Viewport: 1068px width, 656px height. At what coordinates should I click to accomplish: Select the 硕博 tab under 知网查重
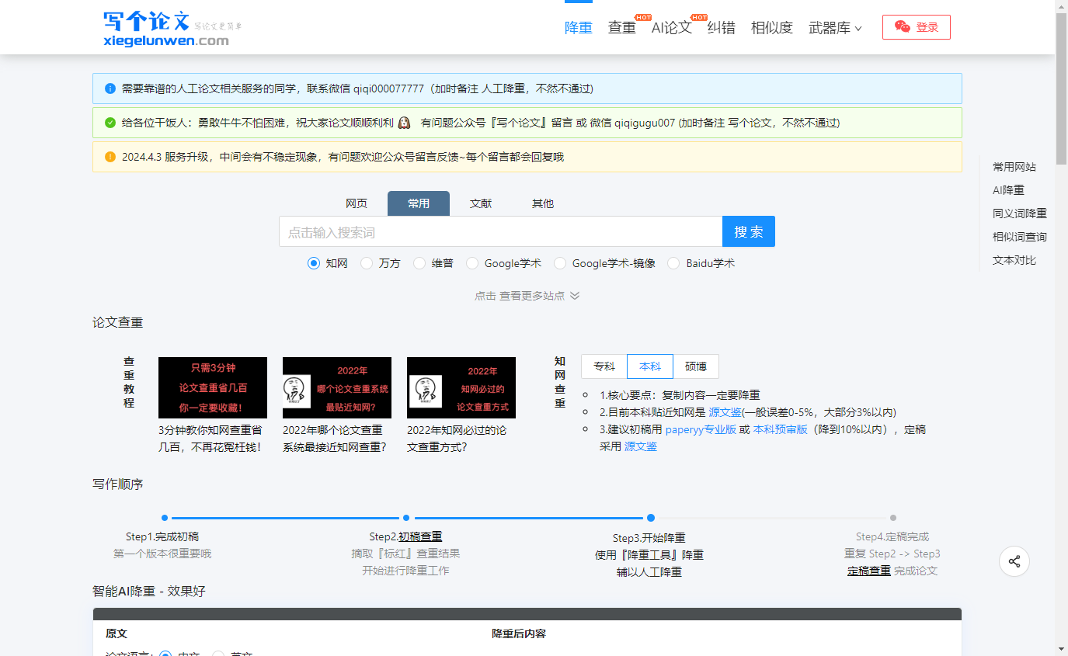coord(696,366)
